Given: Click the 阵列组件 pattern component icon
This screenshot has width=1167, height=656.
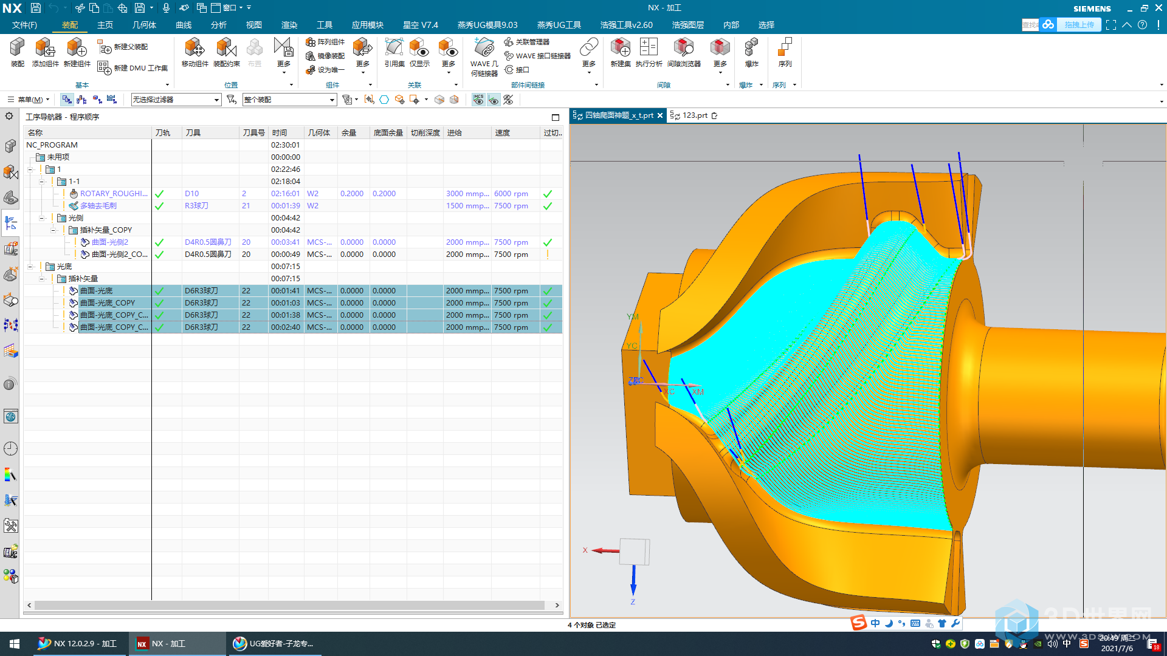Looking at the screenshot, I should coord(311,42).
